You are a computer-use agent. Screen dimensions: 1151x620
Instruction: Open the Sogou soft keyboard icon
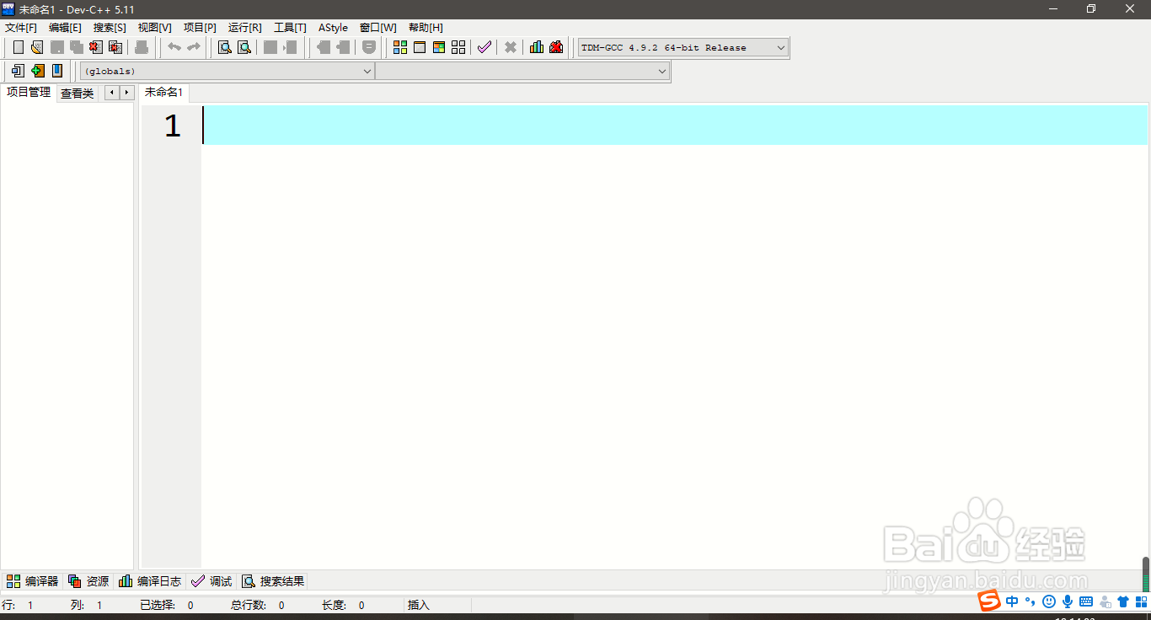coord(1086,601)
